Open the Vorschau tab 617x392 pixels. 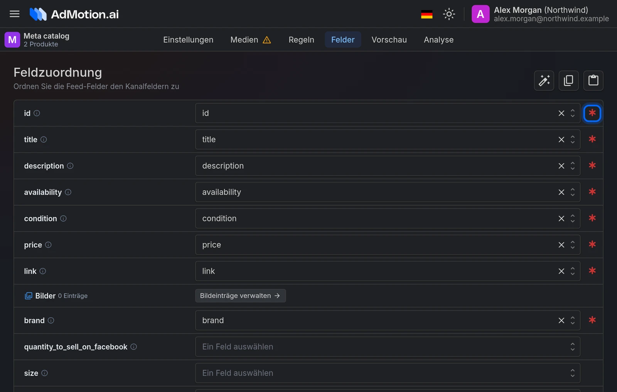point(389,40)
